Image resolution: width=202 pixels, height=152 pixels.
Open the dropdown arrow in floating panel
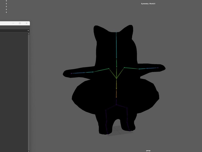tap(28, 31)
